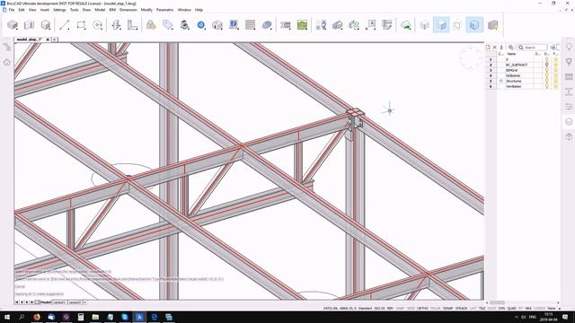This screenshot has height=323, width=575.
Task: Toggle the second highlighted cube mode button
Action: pos(474,25)
